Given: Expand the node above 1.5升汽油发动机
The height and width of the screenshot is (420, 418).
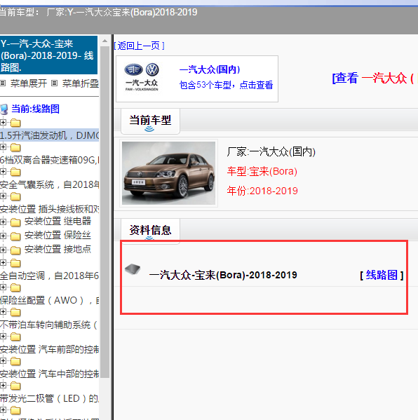Looking at the screenshot, I should tap(3, 123).
